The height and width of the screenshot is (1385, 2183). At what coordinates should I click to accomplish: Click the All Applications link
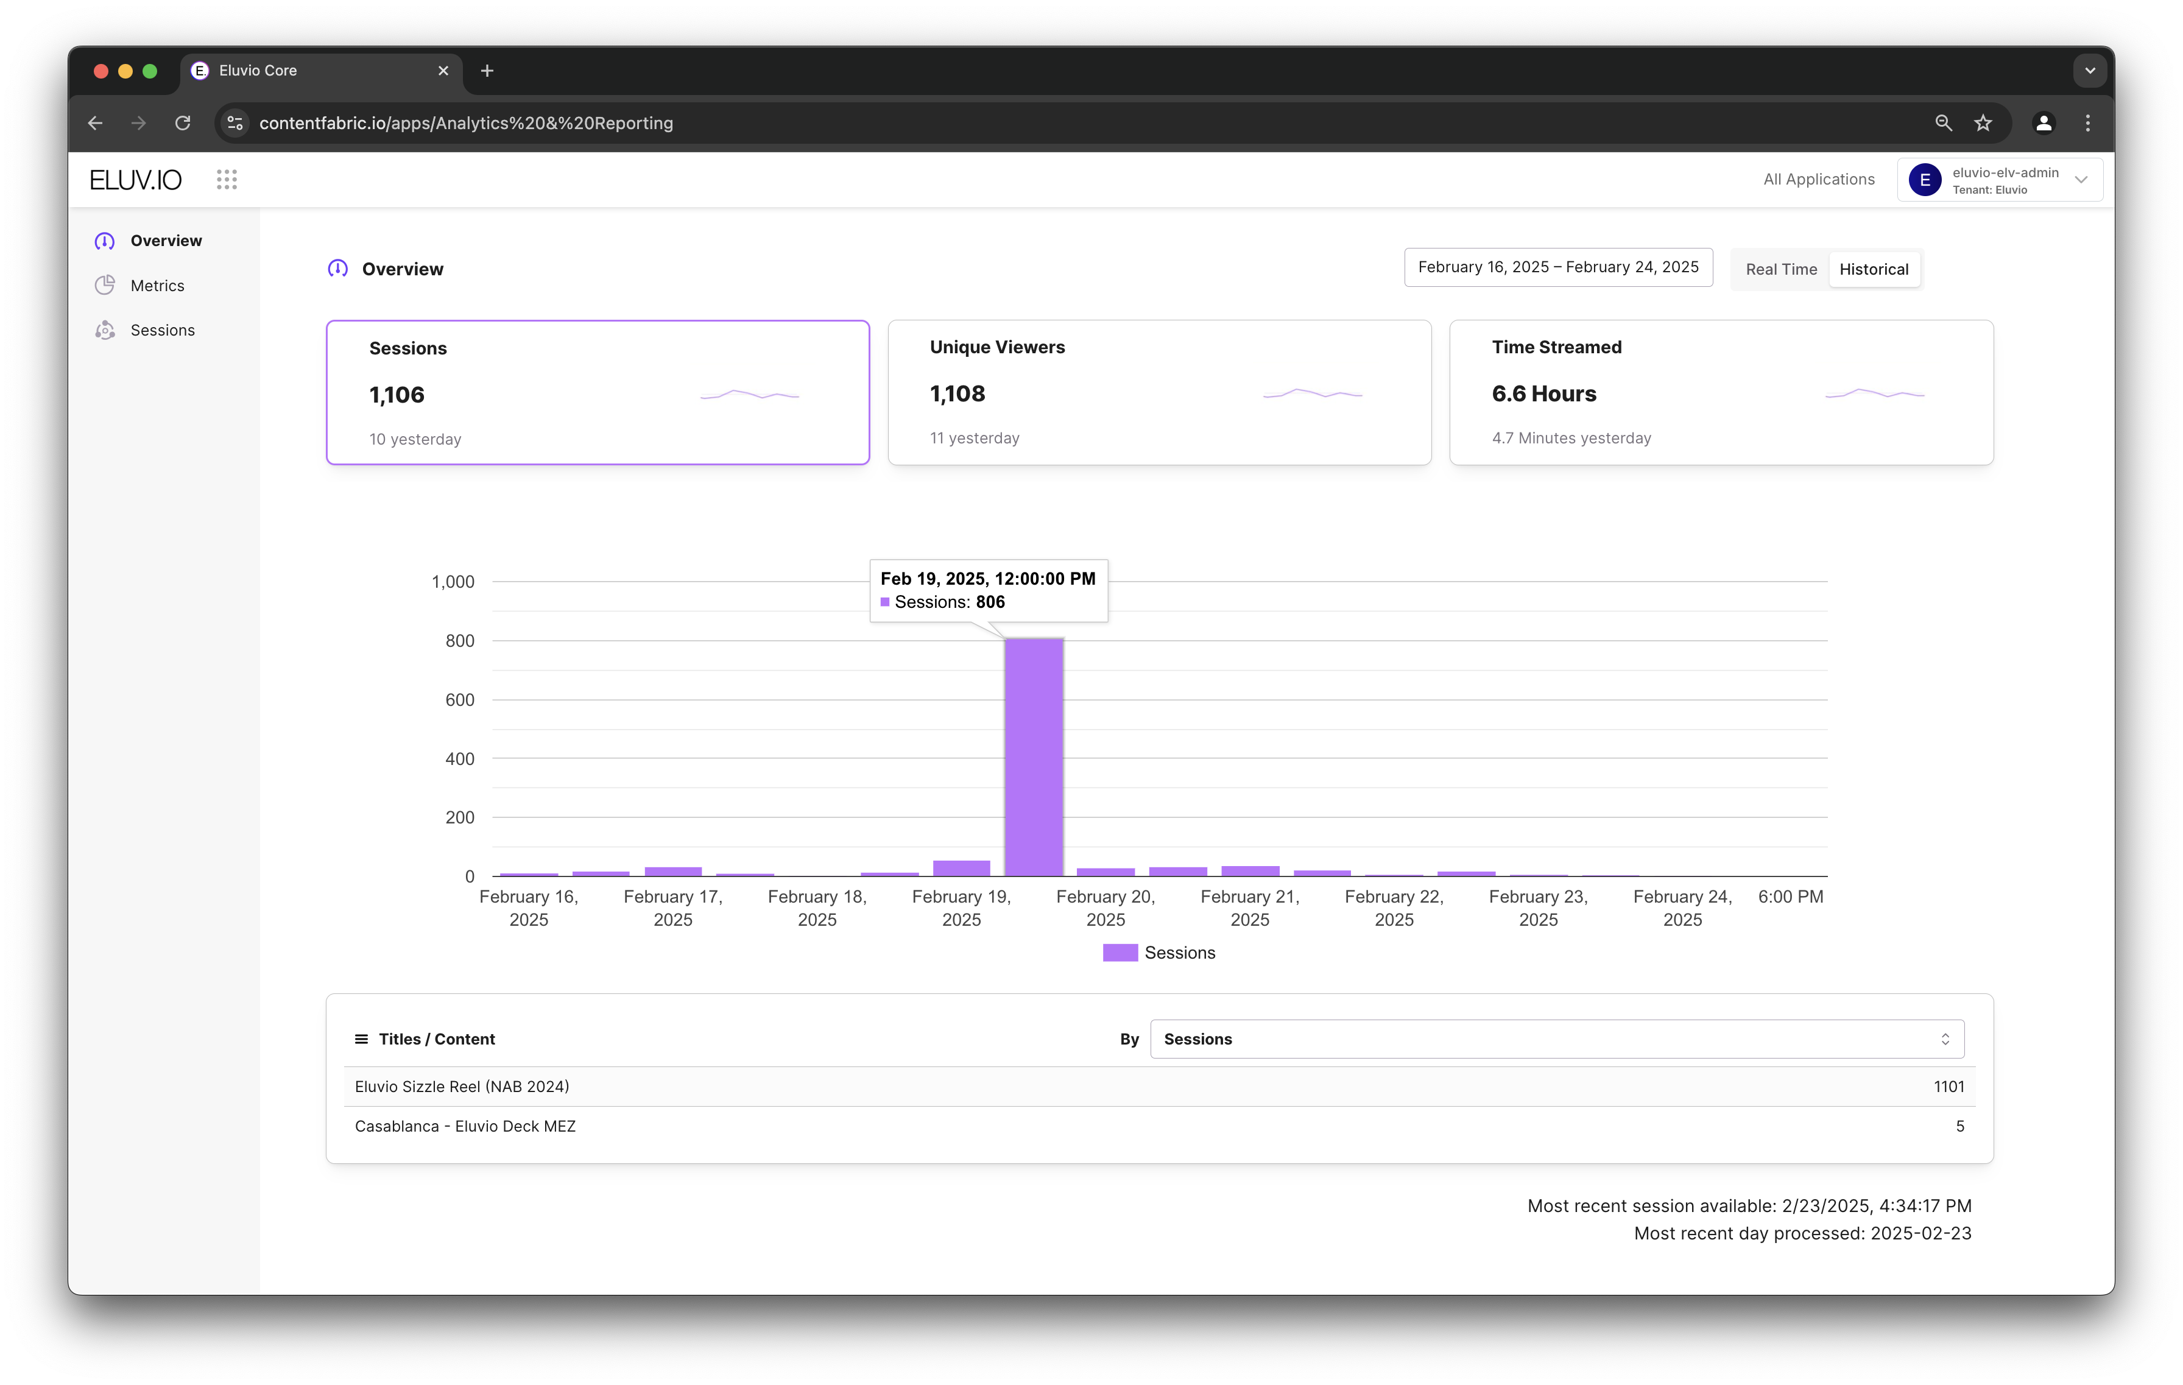1819,180
